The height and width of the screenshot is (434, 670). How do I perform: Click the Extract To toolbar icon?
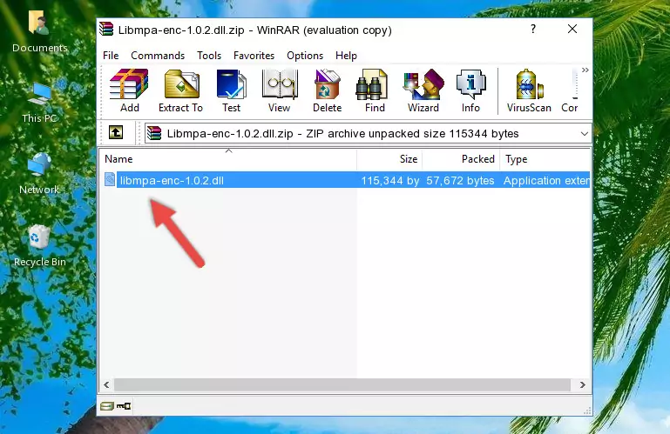click(x=180, y=90)
